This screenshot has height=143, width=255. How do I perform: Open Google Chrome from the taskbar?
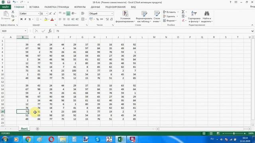(x=28, y=139)
